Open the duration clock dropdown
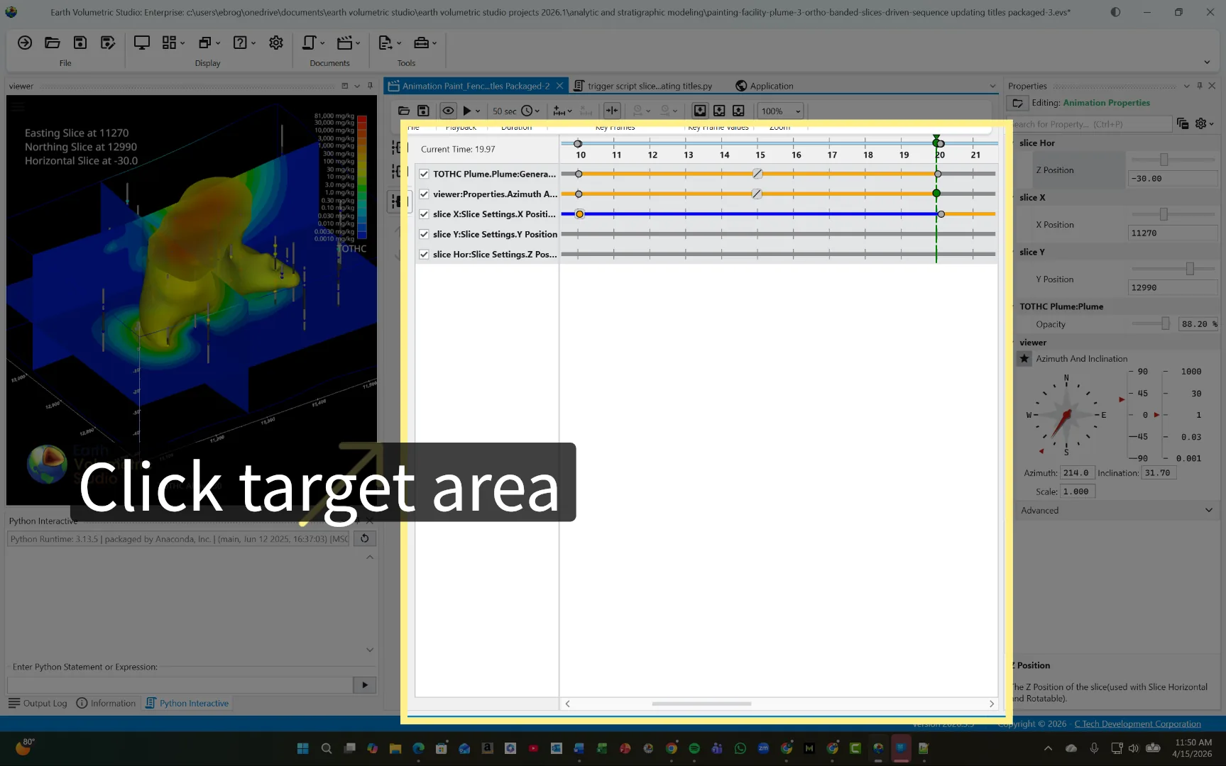The image size is (1226, 766). (x=530, y=111)
